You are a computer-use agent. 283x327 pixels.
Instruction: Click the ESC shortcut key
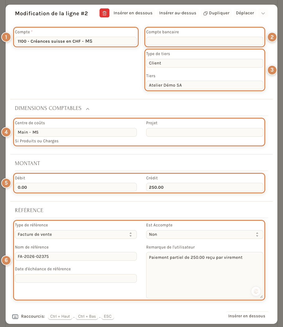[108, 316]
